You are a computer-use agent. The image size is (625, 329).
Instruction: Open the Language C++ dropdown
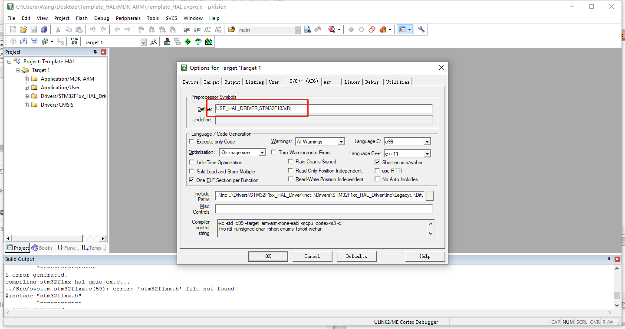(427, 154)
